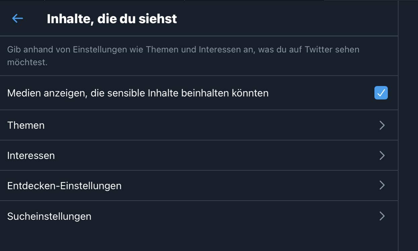Go back using the left arrow icon
418x251 pixels.
pyautogui.click(x=17, y=18)
